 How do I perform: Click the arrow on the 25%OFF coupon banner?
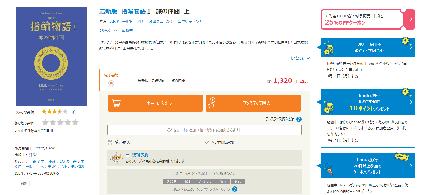(411, 19)
